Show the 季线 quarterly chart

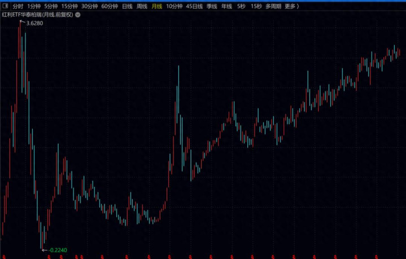click(212, 6)
